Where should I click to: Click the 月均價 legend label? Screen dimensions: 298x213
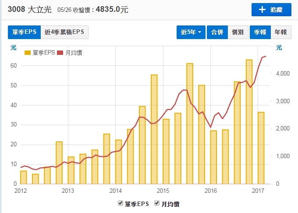pyautogui.click(x=74, y=53)
